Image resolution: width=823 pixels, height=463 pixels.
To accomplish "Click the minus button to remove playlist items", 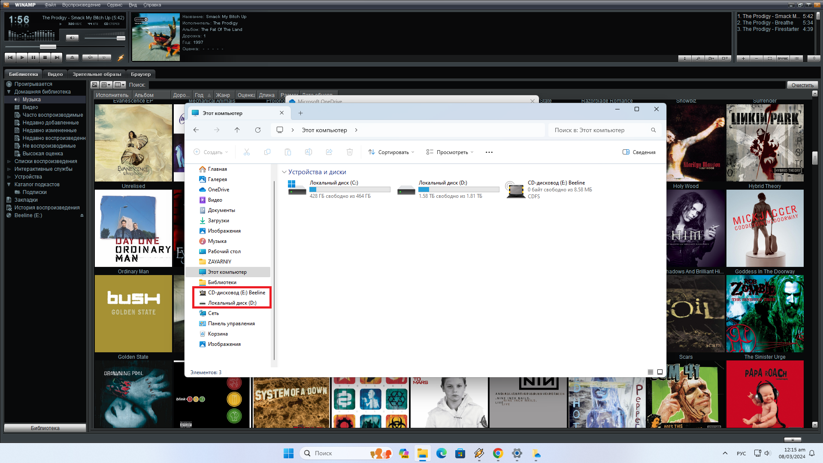I will [756, 58].
